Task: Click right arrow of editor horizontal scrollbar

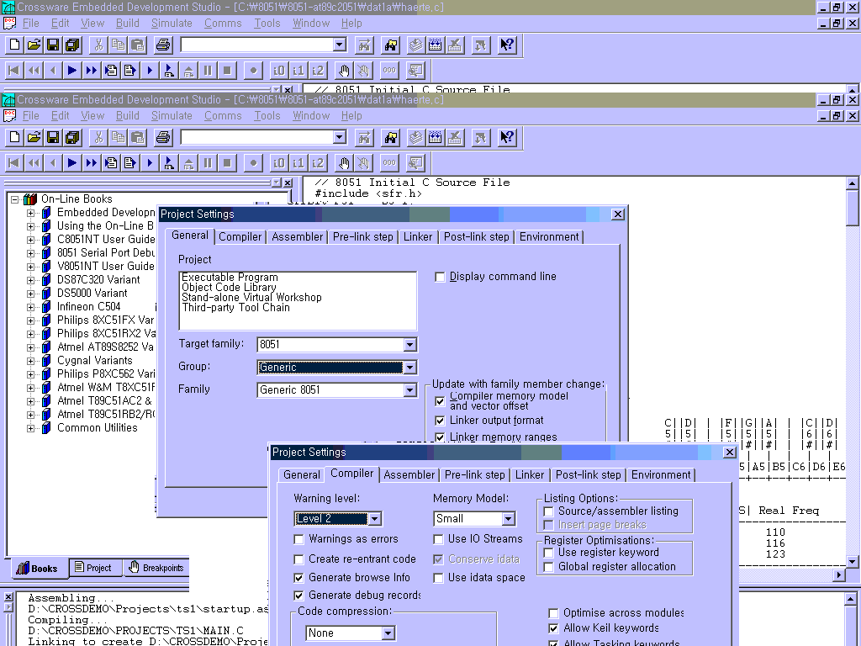Action: coord(837,575)
